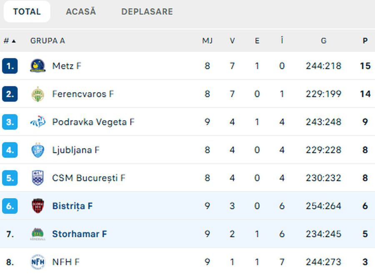The image size is (375, 275).
Task: Open the Metz F team page
Action: [x=67, y=66]
